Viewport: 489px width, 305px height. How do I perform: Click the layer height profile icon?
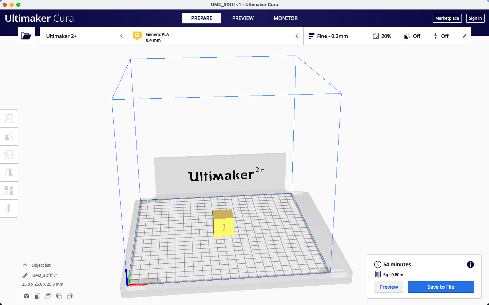311,36
